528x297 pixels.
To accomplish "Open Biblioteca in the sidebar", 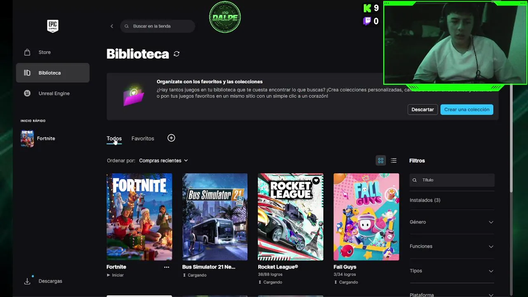I will click(x=53, y=73).
